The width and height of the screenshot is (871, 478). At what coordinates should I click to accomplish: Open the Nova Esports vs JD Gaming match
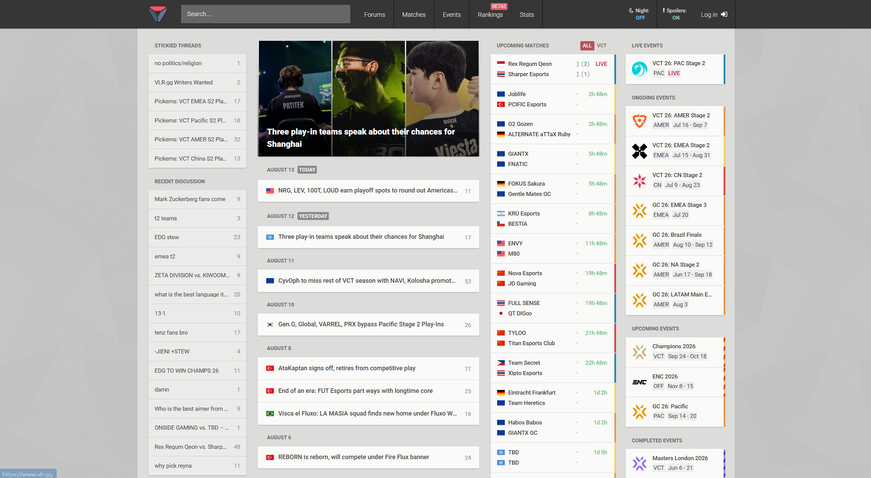(x=552, y=278)
